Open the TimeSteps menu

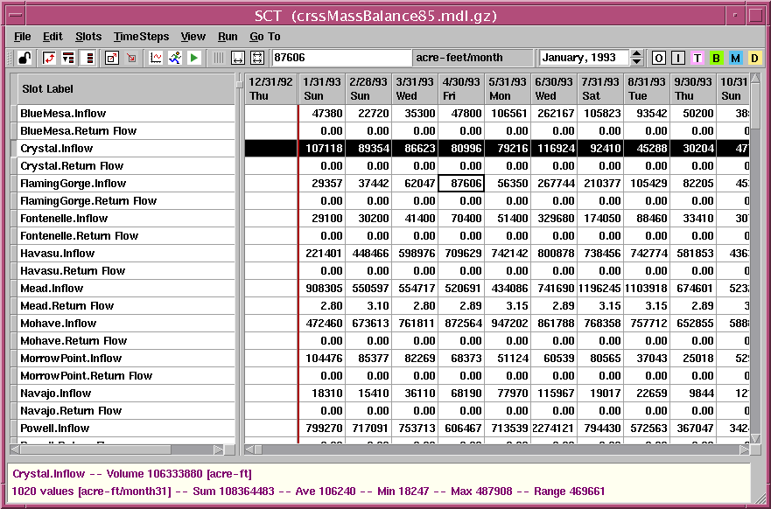141,37
